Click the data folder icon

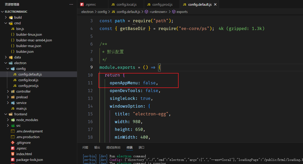(x=11, y=57)
